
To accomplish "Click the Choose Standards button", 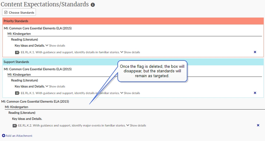I will pyautogui.click(x=19, y=12).
